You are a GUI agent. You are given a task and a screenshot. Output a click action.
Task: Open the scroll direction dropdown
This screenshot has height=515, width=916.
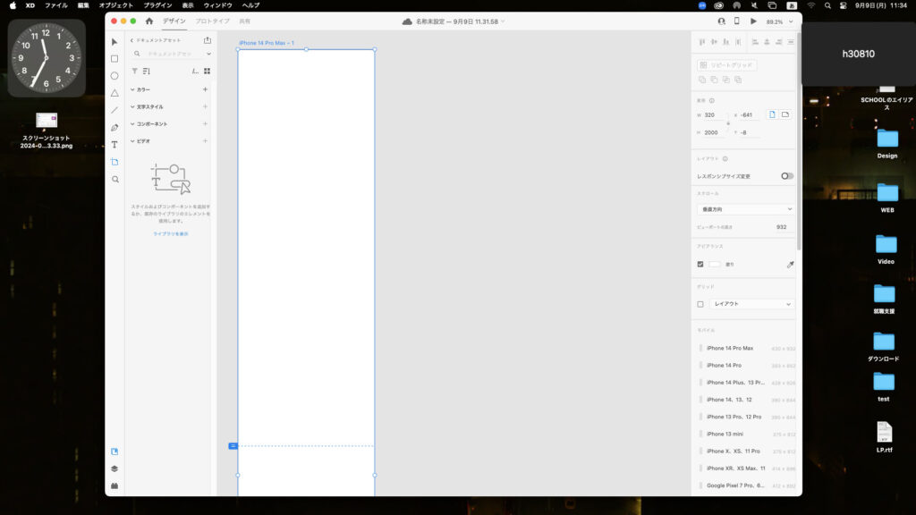[745, 209]
